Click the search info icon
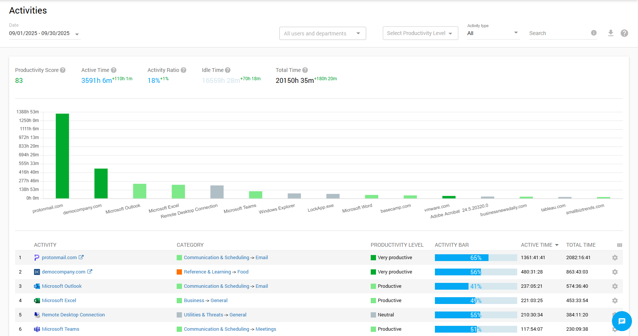This screenshot has width=638, height=336. [x=593, y=33]
